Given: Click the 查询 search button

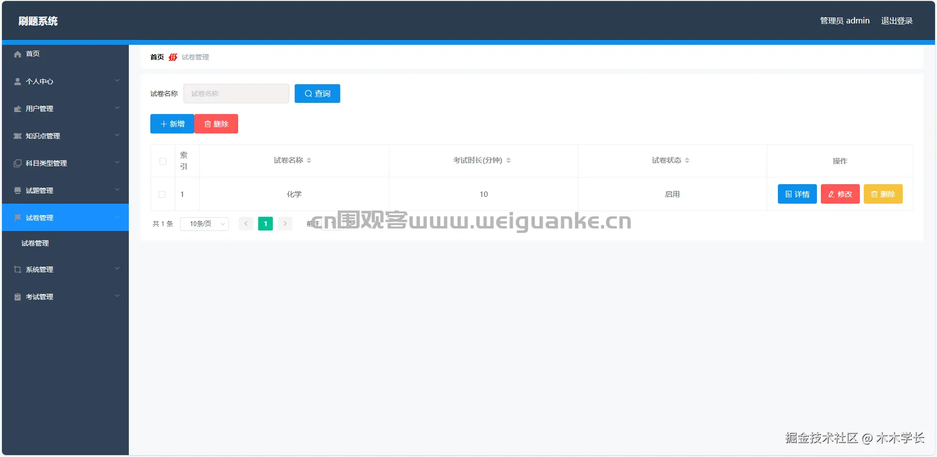Looking at the screenshot, I should 317,94.
